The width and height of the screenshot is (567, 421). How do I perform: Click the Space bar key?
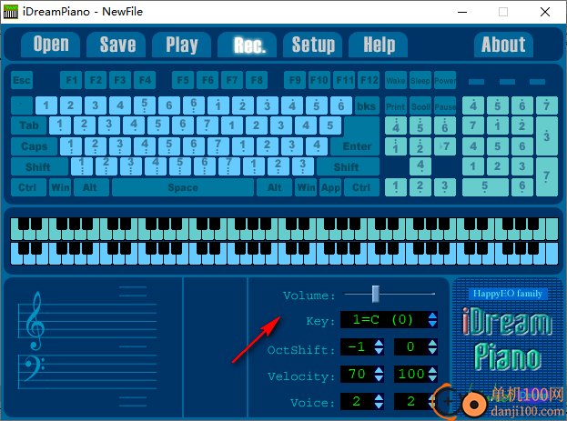[x=183, y=187]
